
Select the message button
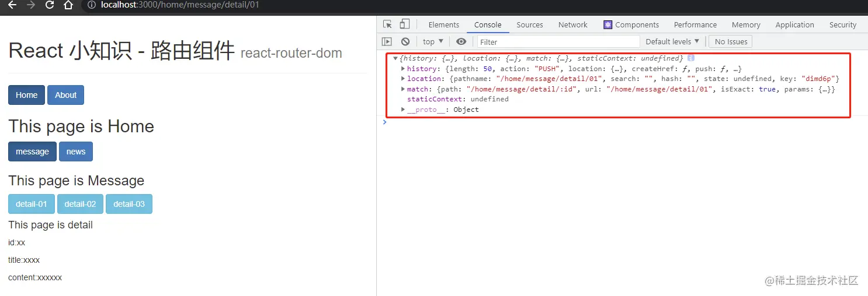(x=32, y=151)
